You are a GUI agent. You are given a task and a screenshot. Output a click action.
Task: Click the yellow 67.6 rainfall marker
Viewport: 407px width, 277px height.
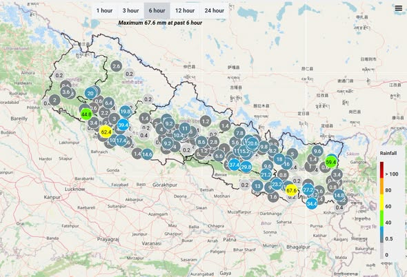point(292,191)
